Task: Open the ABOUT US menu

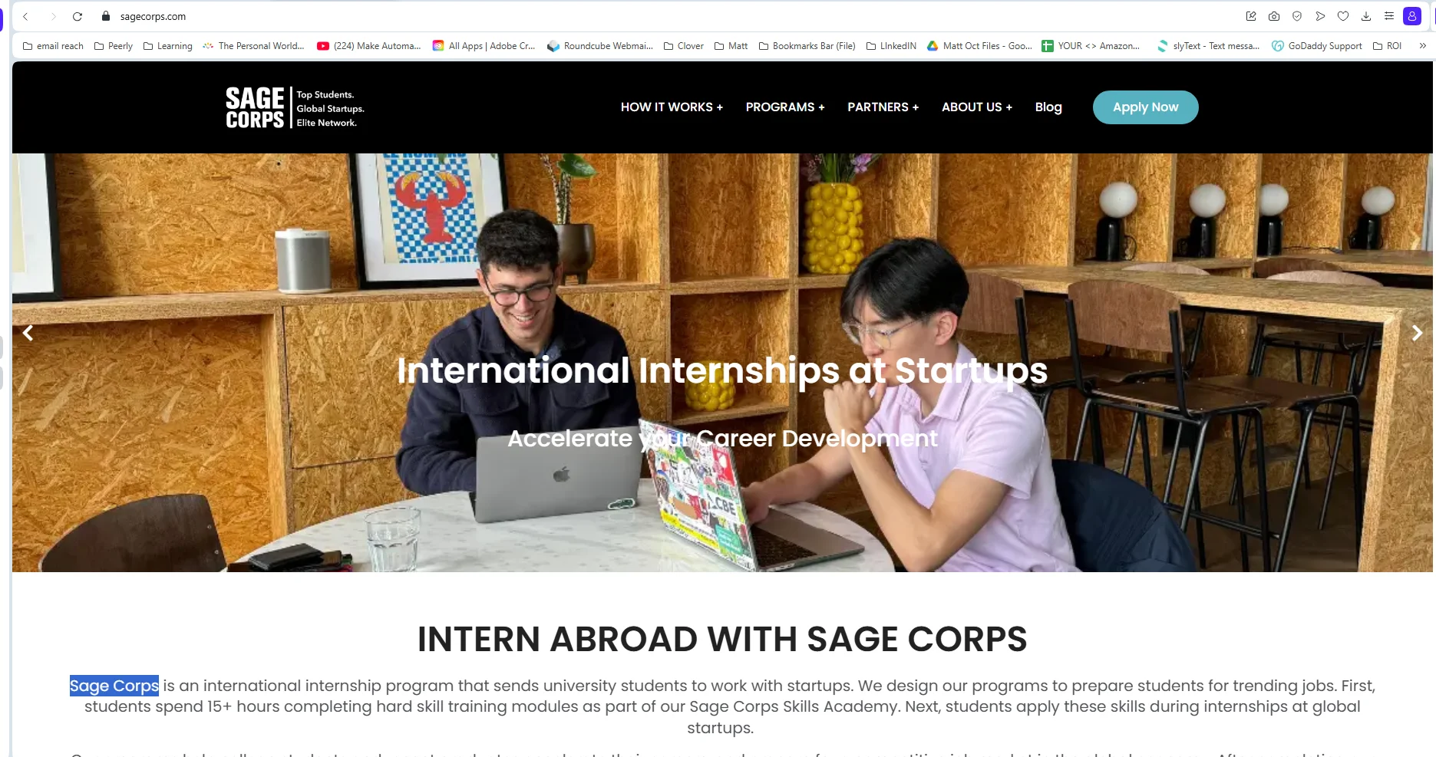Action: tap(976, 107)
